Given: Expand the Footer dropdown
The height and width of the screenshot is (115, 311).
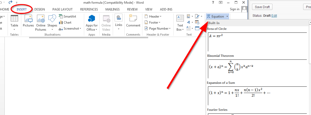Looking at the screenshot, I should pos(152,23).
